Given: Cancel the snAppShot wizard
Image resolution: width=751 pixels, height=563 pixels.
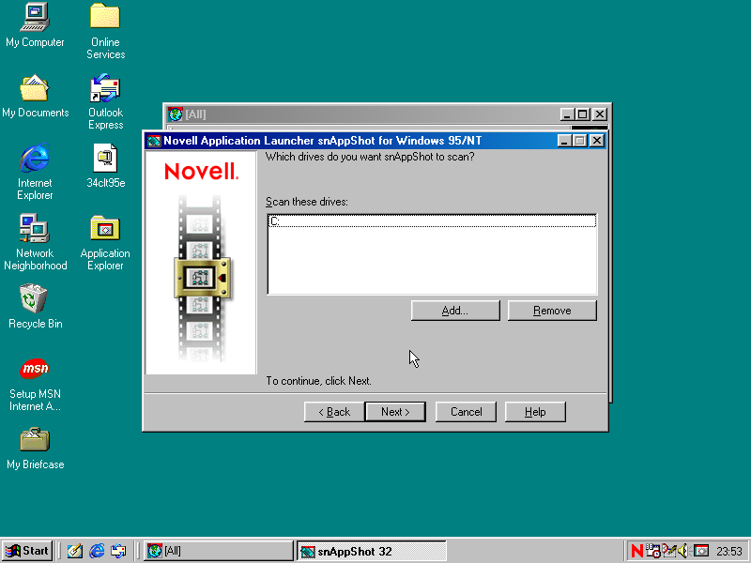Looking at the screenshot, I should coord(466,412).
